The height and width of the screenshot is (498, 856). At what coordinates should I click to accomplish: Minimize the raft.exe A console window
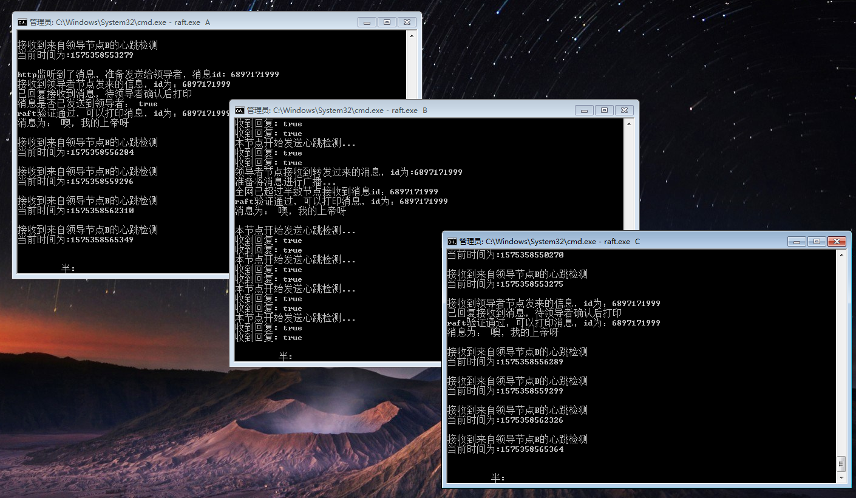coord(366,22)
